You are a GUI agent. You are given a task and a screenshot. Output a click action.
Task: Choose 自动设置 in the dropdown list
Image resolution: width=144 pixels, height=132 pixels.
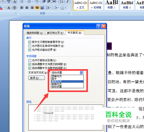pyautogui.click(x=67, y=87)
